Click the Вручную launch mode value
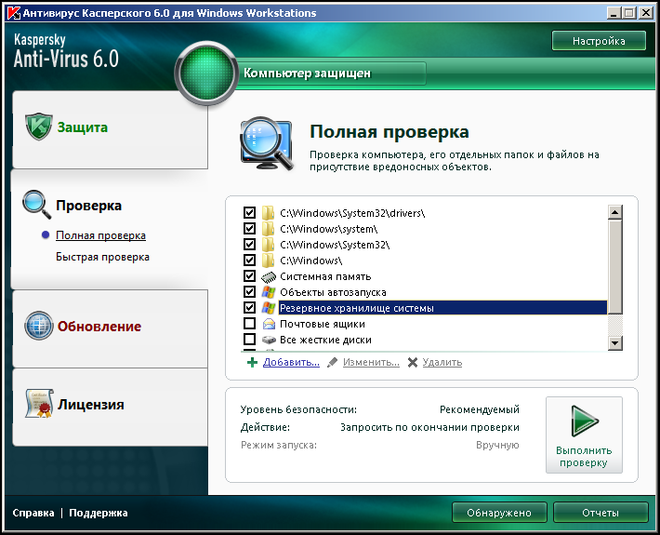Viewport: 660px width, 535px height. tap(497, 445)
